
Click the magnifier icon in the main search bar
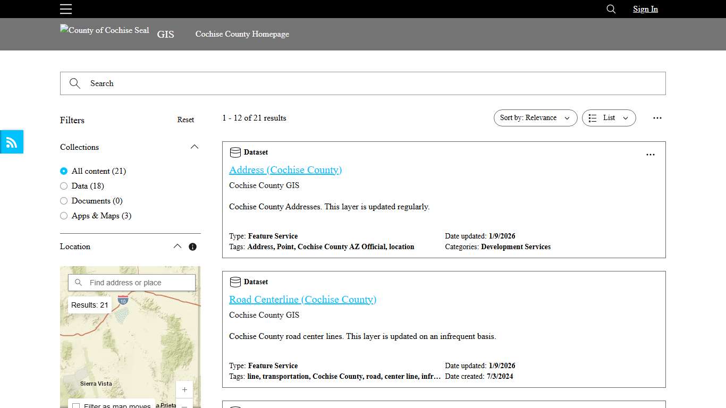[75, 83]
